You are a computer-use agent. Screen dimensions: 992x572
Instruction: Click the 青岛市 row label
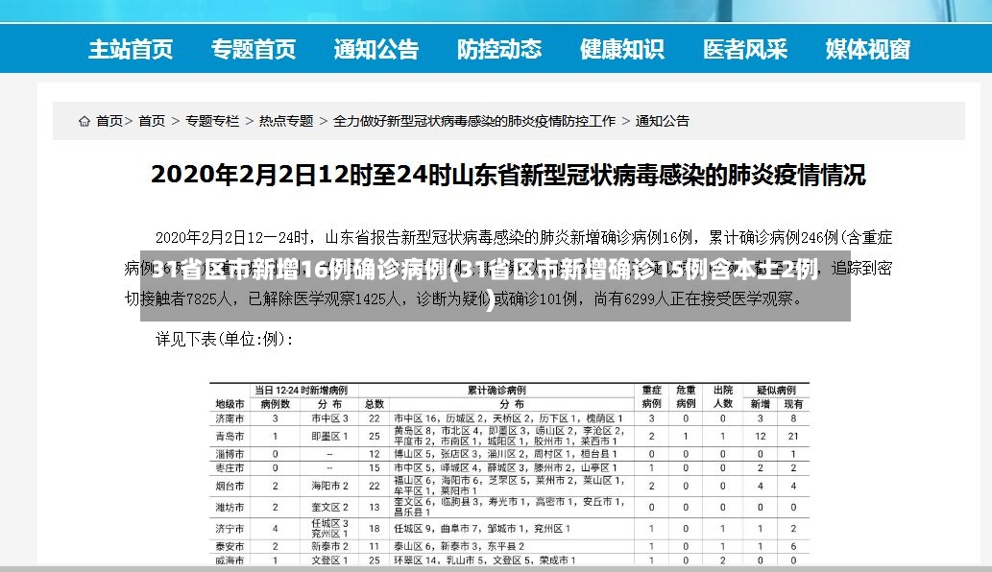230,436
